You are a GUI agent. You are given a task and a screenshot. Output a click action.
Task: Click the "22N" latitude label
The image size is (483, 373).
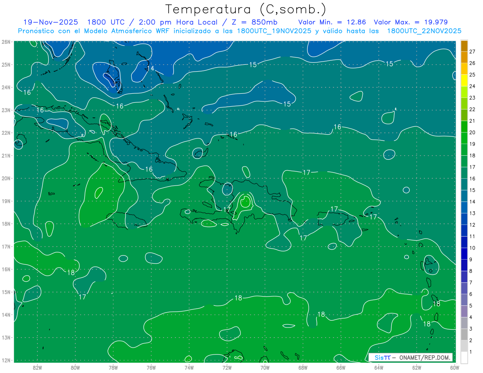[x=6, y=133]
